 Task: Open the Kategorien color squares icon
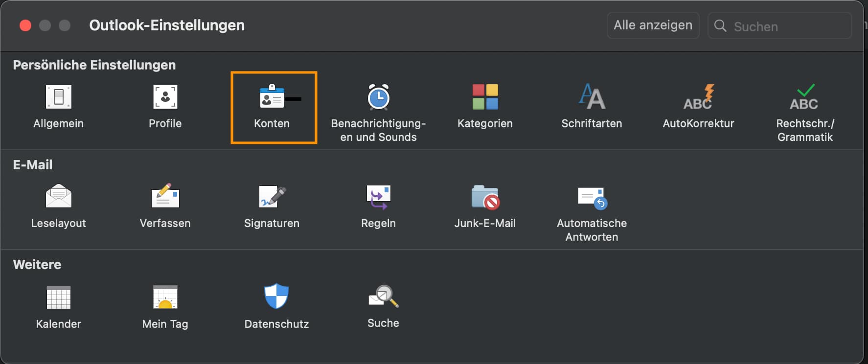tap(485, 97)
